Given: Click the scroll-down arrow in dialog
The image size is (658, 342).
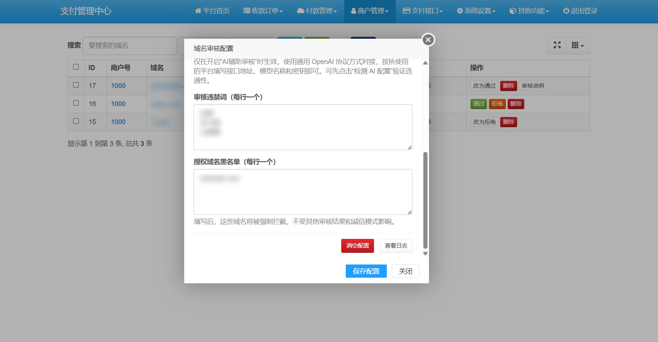Looking at the screenshot, I should 425,254.
